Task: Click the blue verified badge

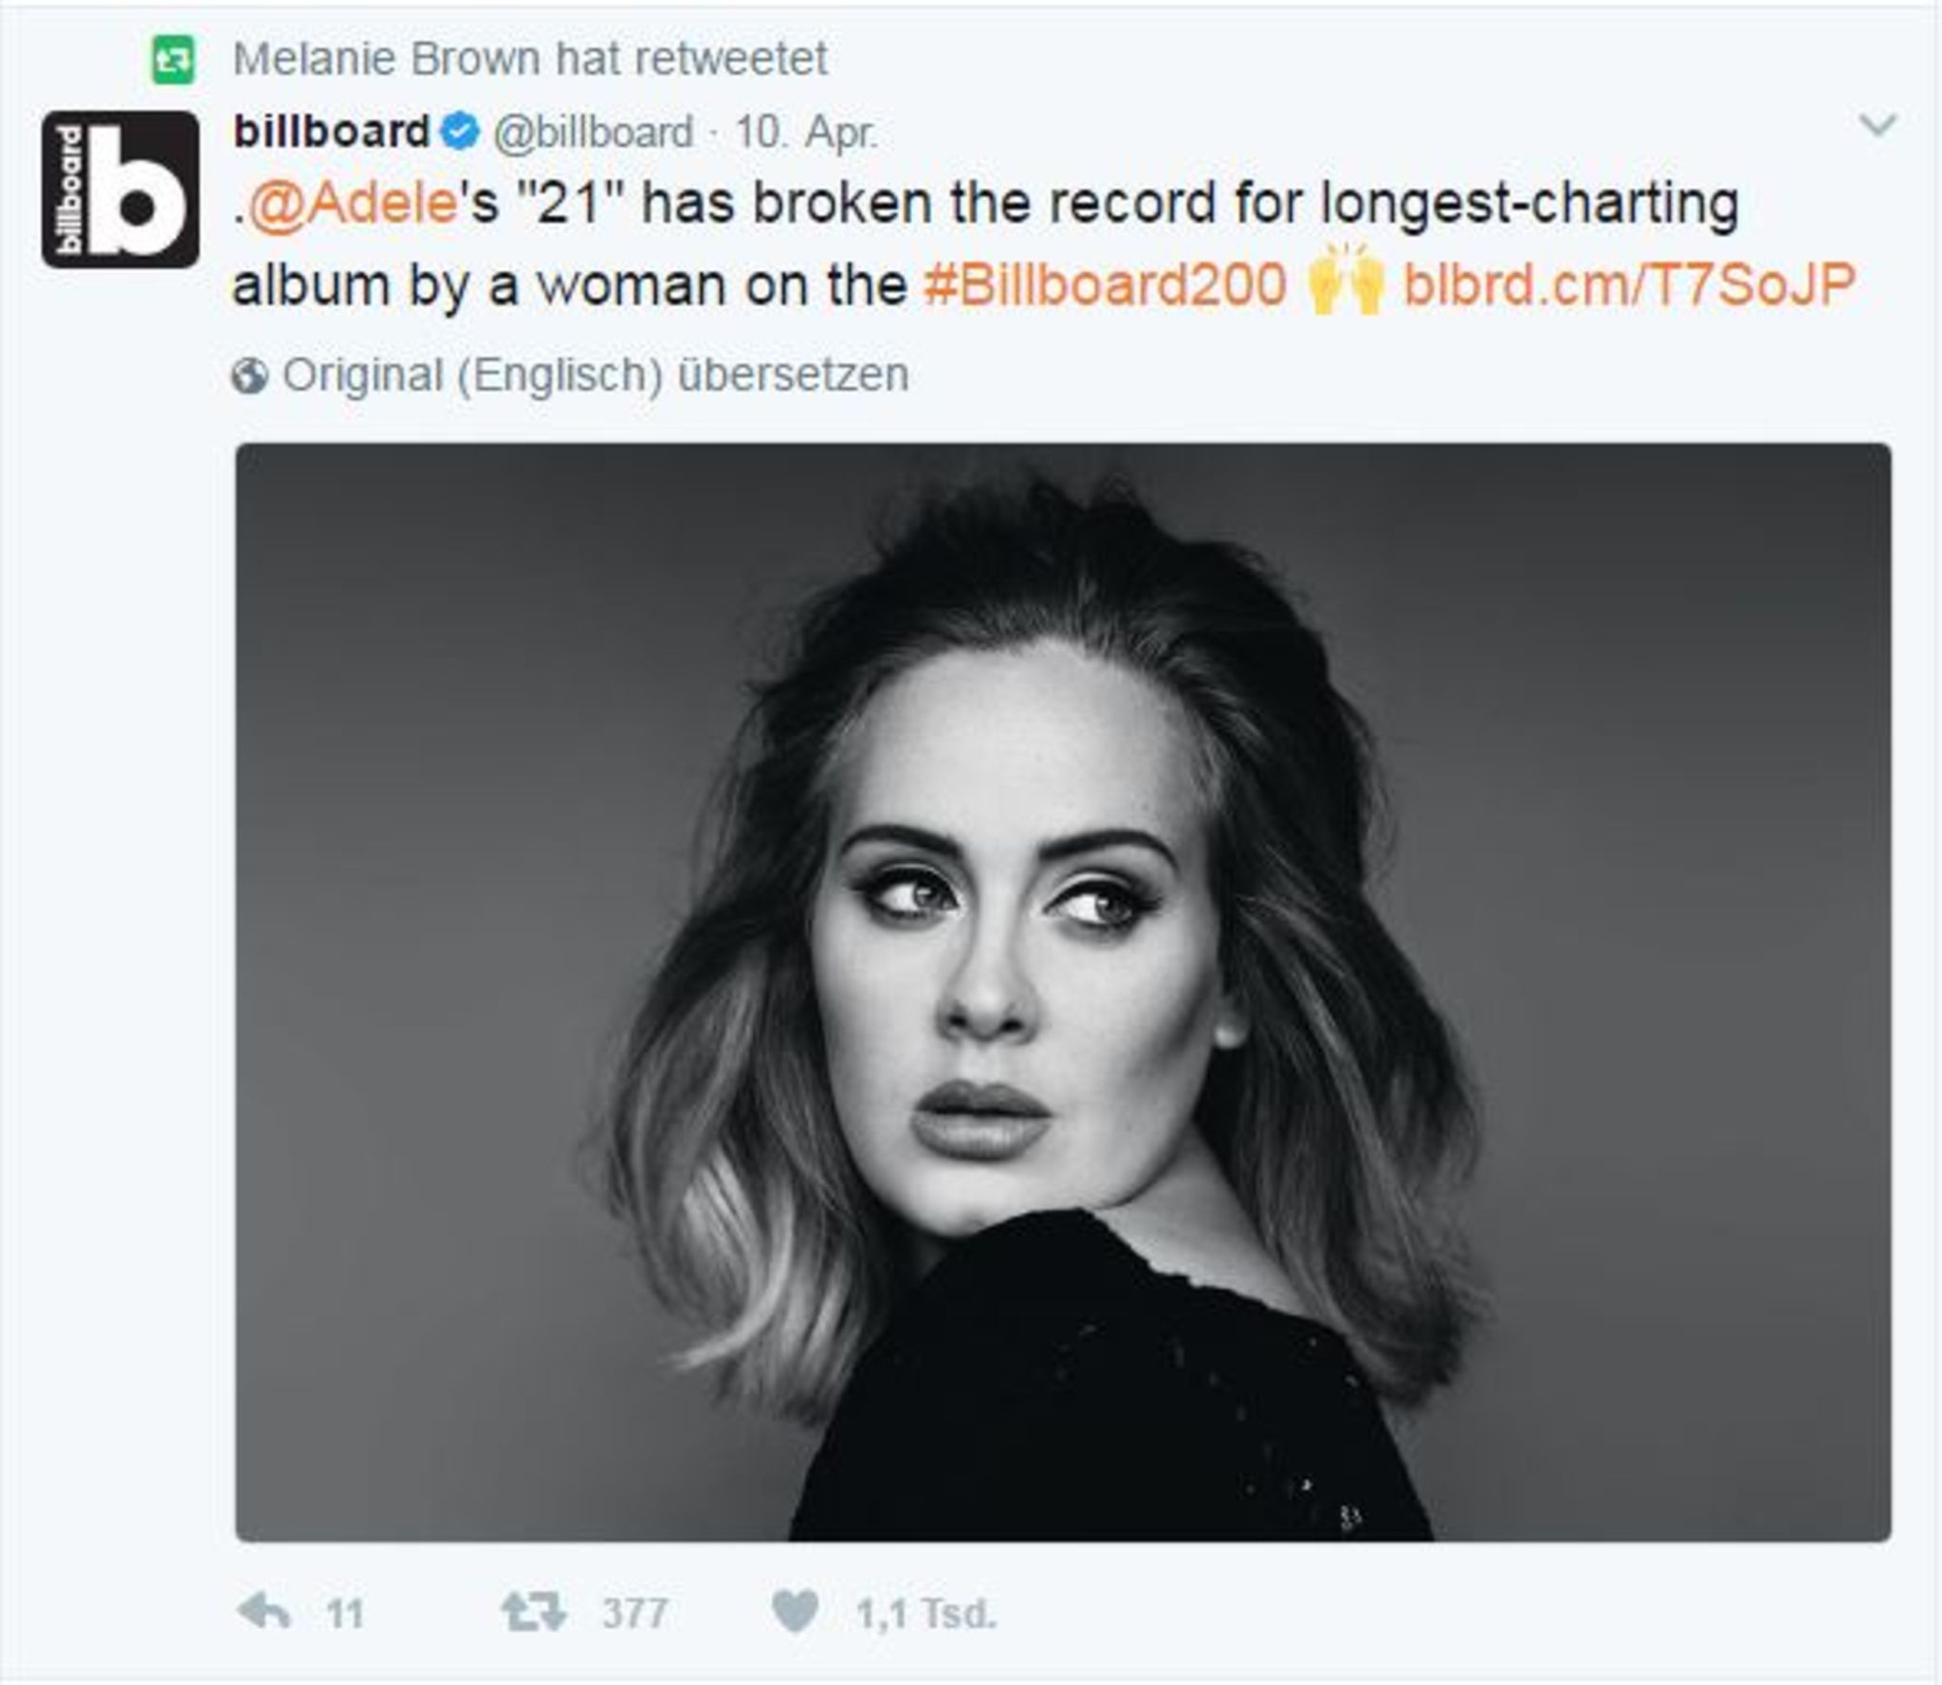Action: (x=462, y=132)
